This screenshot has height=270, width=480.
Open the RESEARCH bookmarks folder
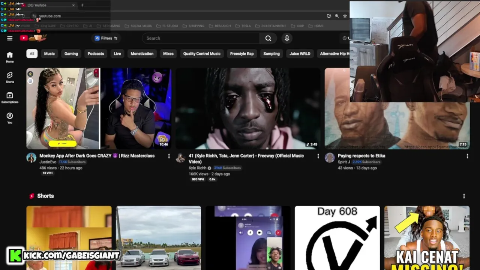tap(220, 26)
